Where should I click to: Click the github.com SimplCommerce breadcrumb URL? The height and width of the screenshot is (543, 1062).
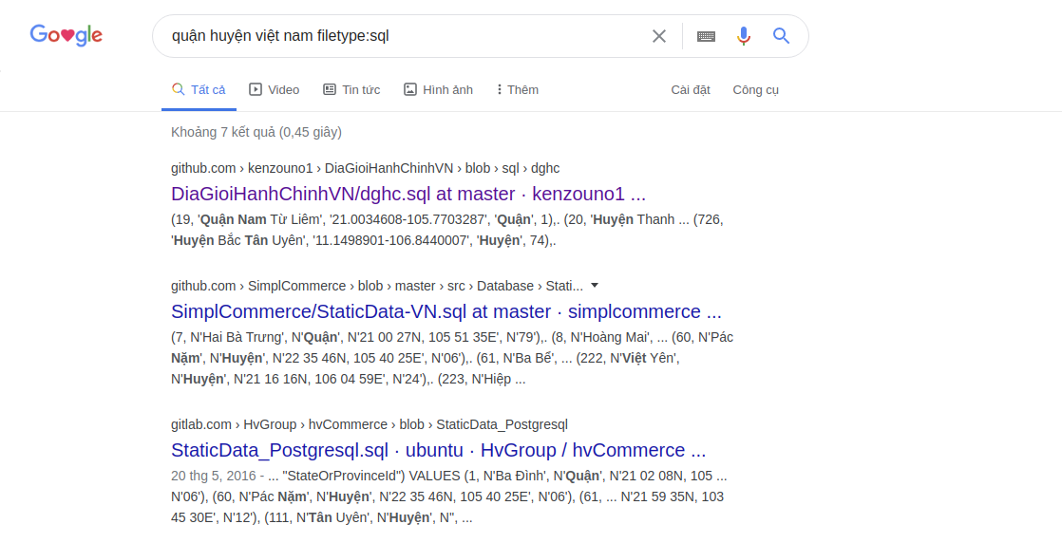377,285
